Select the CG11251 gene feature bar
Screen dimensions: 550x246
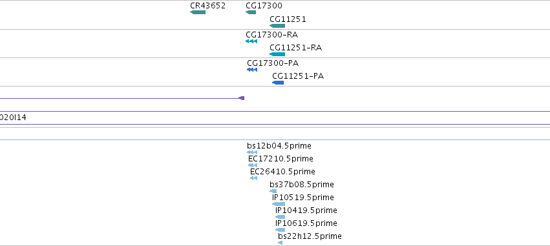coord(277,26)
